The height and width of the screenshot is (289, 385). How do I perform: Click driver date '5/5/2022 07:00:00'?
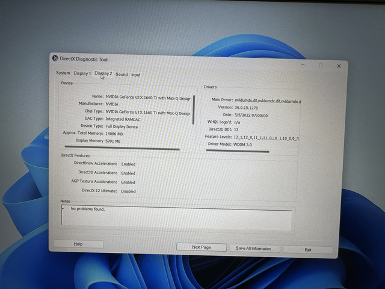point(251,115)
